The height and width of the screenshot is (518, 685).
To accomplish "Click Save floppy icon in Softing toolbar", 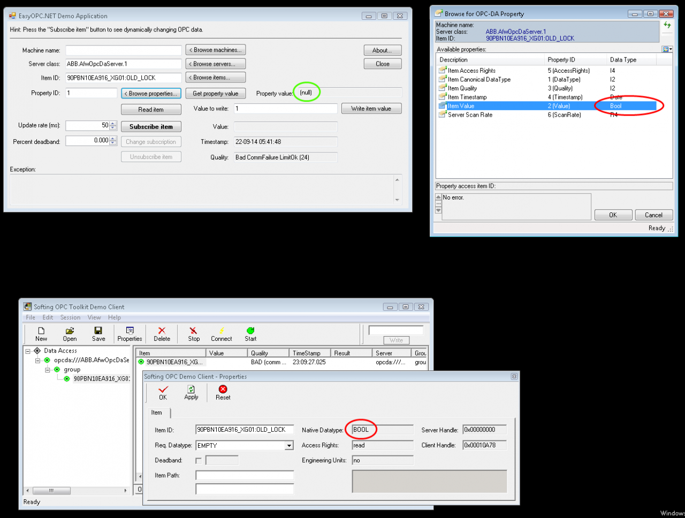I will coord(98,331).
